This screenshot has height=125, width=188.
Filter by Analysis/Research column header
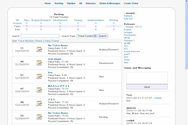pyautogui.click(x=41, y=20)
